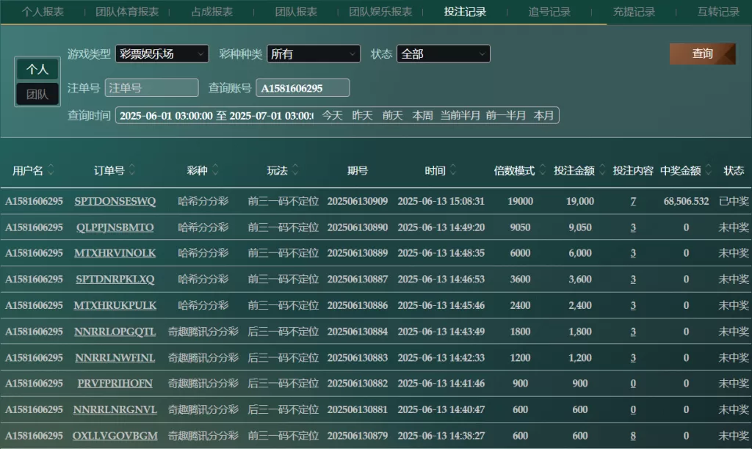The width and height of the screenshot is (752, 449).
Task: Open order PRVFPRIHOFN details
Action: pos(115,384)
